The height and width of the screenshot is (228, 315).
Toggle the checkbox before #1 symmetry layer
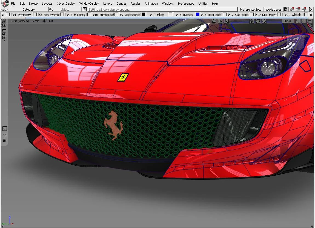pos(8,14)
